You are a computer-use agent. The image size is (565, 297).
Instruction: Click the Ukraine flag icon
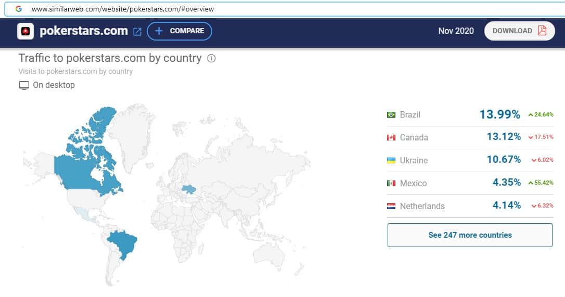point(391,160)
